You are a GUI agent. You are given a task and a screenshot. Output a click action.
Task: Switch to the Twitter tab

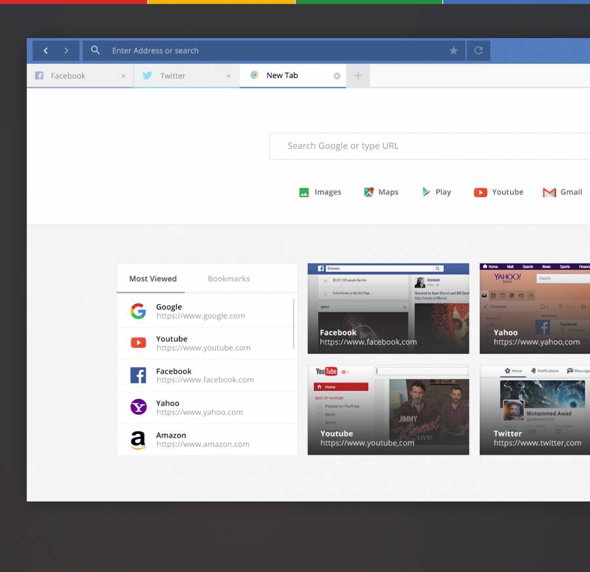point(173,76)
